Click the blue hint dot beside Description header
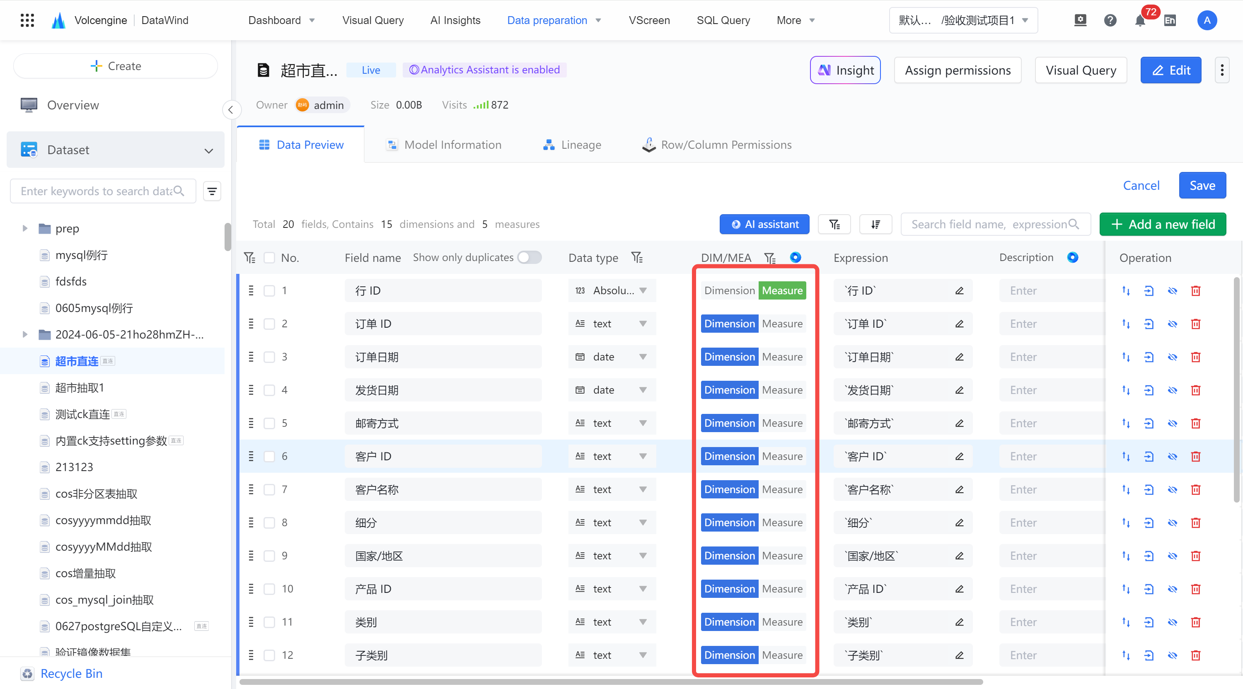1243x689 pixels. pyautogui.click(x=1072, y=258)
